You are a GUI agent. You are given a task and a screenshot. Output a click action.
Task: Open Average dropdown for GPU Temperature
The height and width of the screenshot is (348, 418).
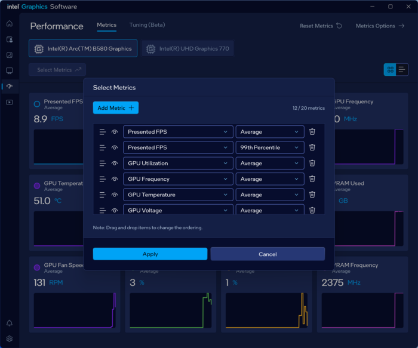tap(270, 195)
